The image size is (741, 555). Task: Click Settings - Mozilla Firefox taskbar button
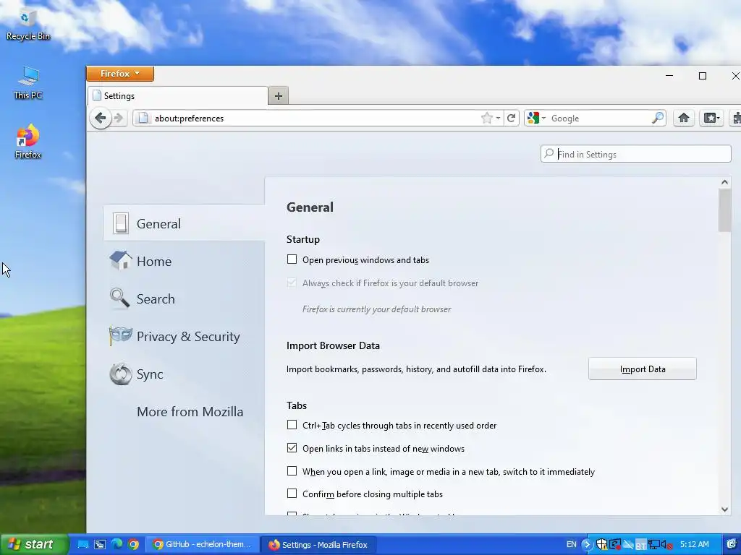(x=319, y=545)
